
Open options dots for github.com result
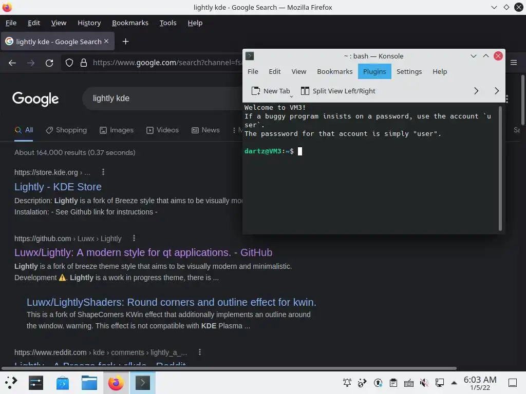(x=134, y=238)
